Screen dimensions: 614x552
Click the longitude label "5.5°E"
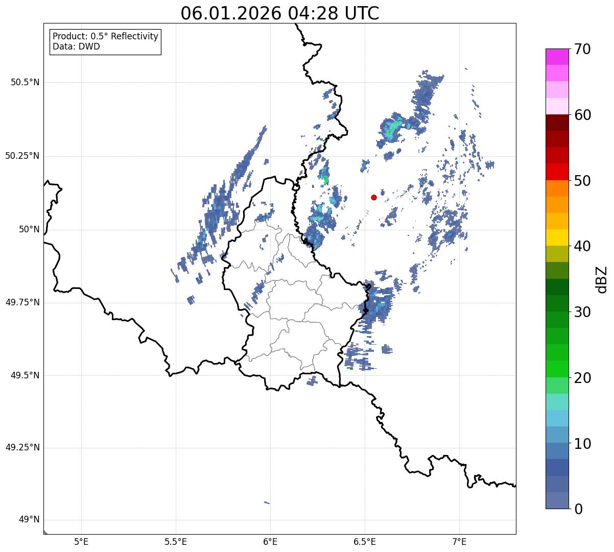pos(176,541)
